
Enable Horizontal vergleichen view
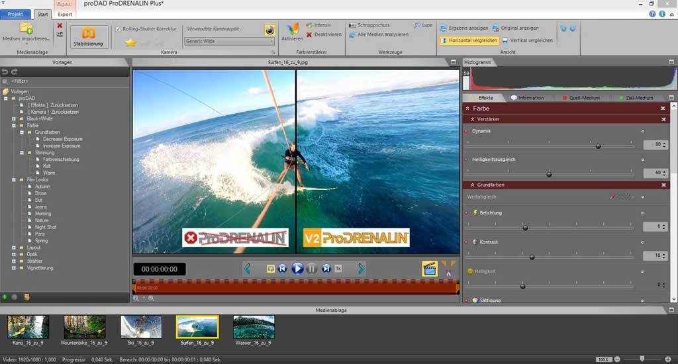469,40
